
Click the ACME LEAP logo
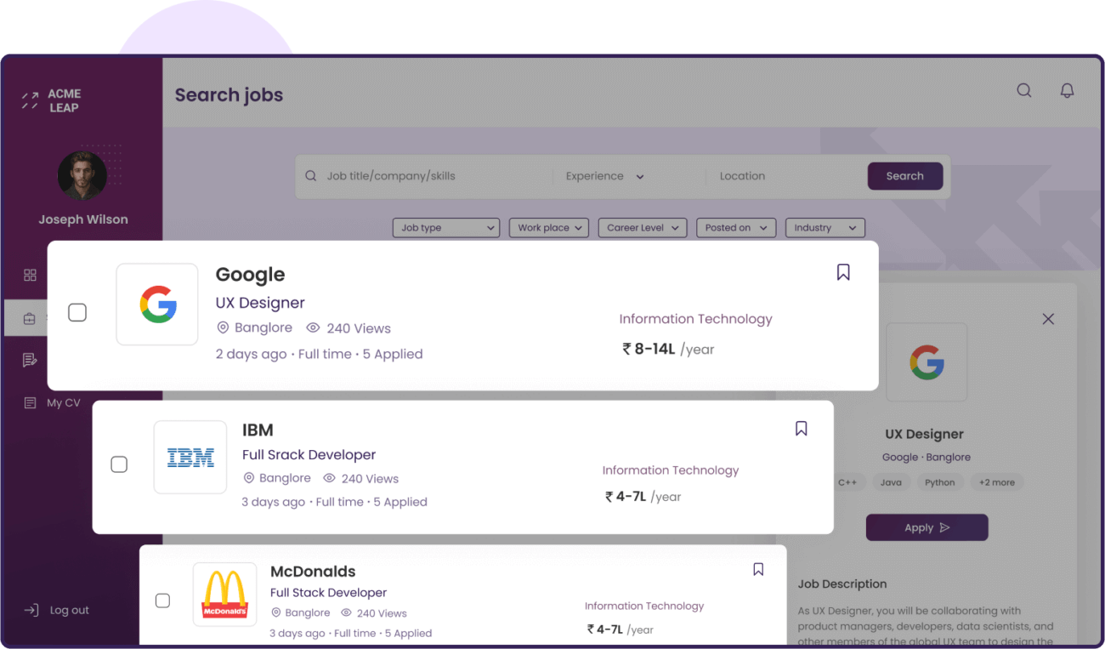coord(52,100)
